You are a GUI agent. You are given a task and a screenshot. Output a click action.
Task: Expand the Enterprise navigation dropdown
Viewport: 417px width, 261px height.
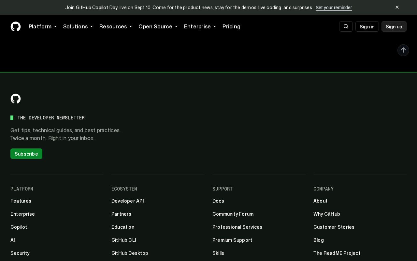click(200, 26)
